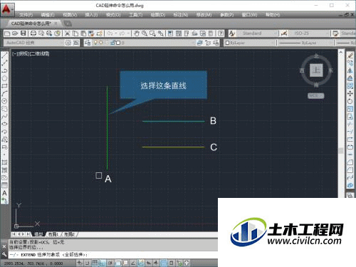356x267 pixels.
Task: Select the Offset modify tool
Action: 350,78
